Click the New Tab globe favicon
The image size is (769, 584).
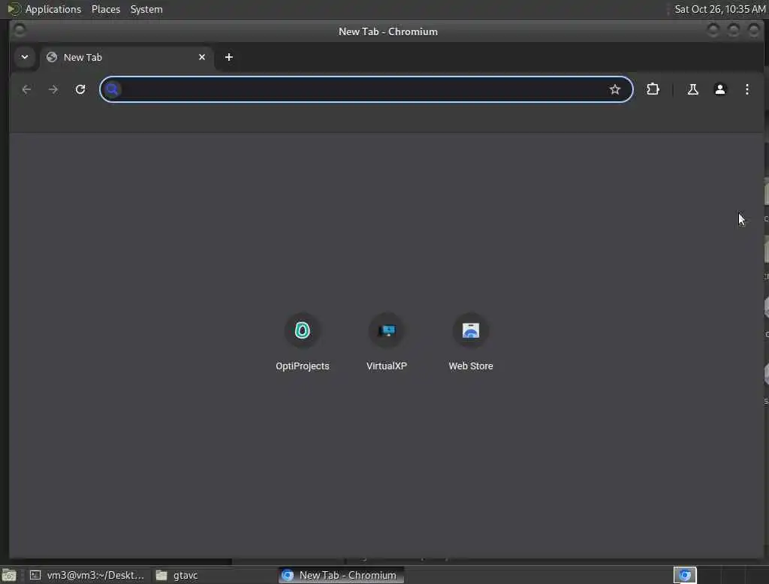(x=52, y=57)
